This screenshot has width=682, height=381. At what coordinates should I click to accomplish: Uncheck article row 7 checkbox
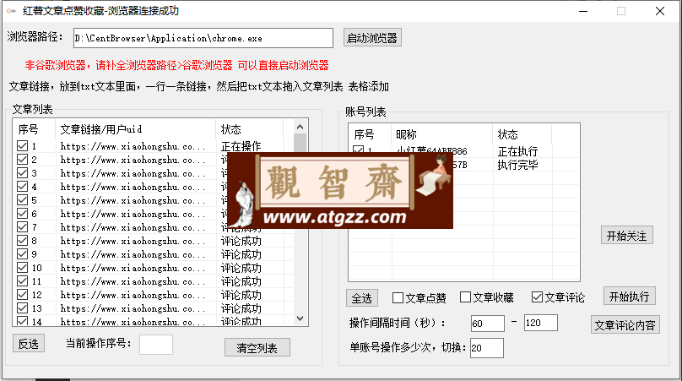pos(22,227)
